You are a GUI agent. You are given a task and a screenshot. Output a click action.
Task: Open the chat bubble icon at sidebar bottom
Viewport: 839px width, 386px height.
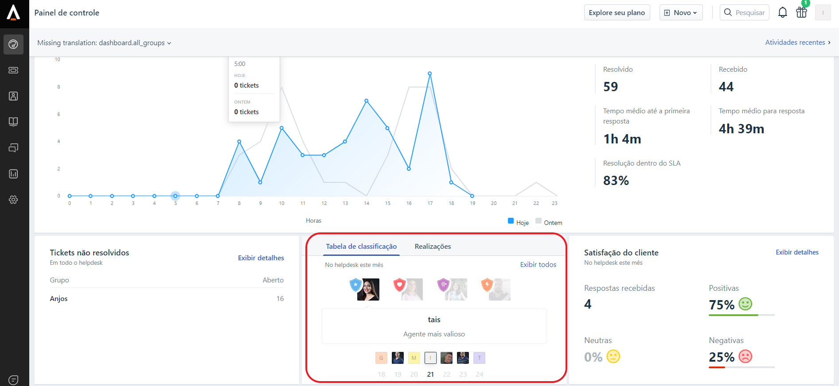click(x=13, y=380)
